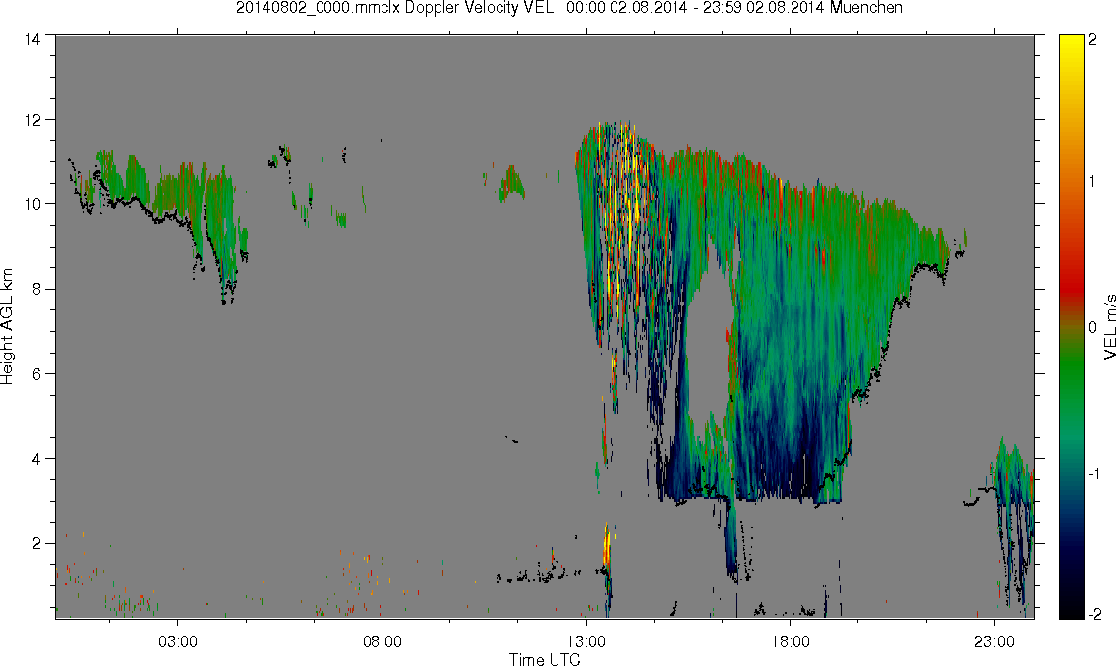
Task: Click the colorbar 'VEL m/s' label
Action: [x=1109, y=326]
